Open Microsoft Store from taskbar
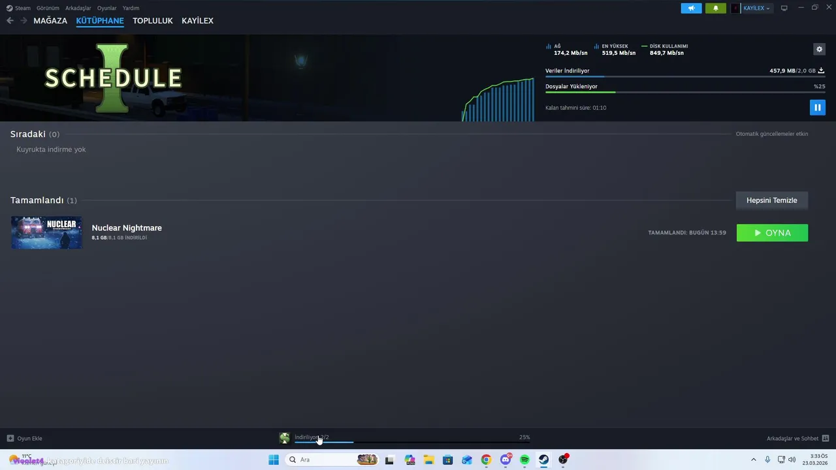836x470 pixels. (447, 460)
